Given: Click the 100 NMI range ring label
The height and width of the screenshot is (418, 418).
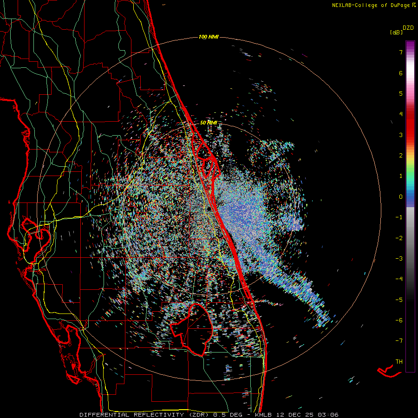Looking at the screenshot, I should [209, 37].
